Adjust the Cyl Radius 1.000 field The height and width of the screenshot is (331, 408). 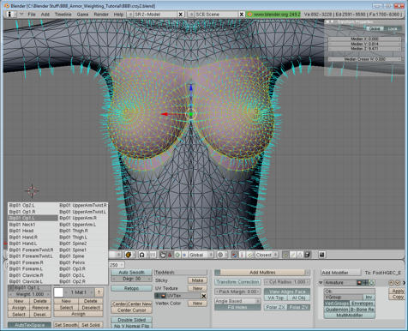(x=287, y=282)
